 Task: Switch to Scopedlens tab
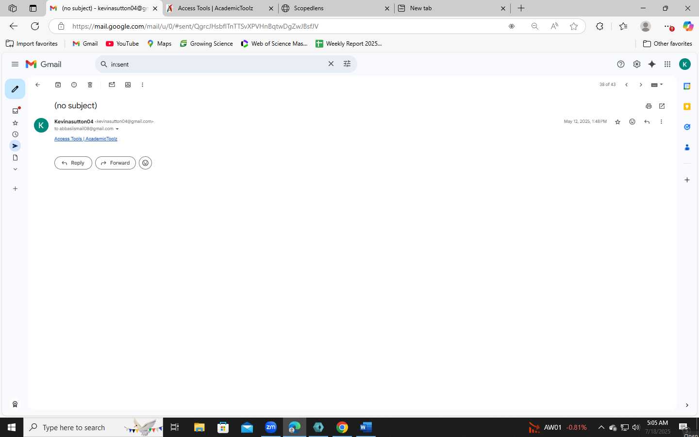[x=335, y=8]
